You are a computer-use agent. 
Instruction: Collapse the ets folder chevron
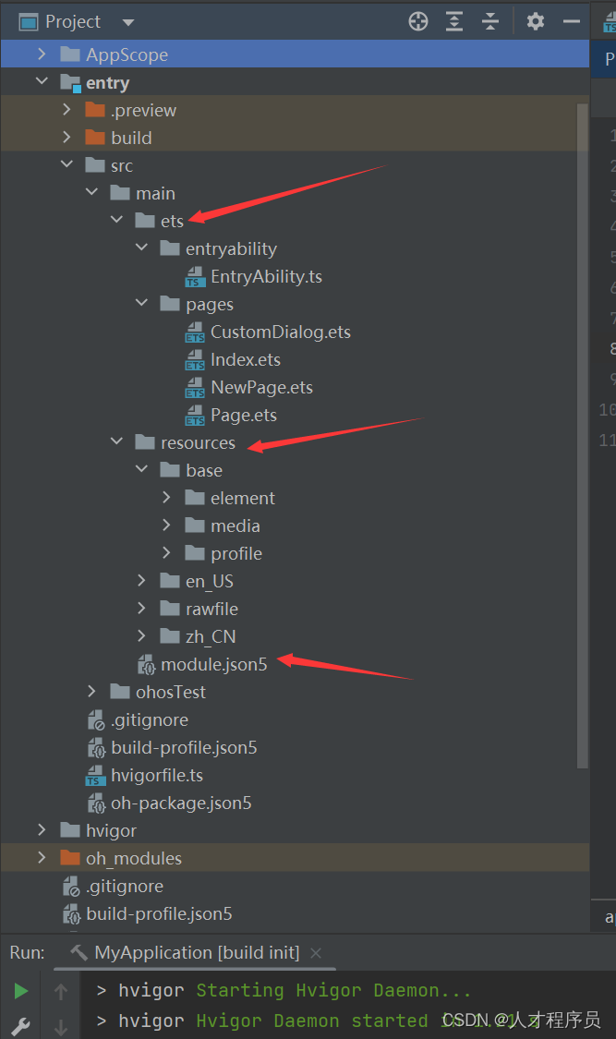click(x=116, y=220)
